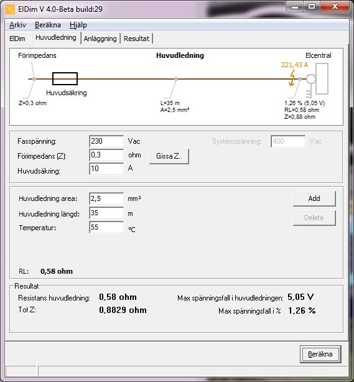Click the Add button

(x=314, y=198)
